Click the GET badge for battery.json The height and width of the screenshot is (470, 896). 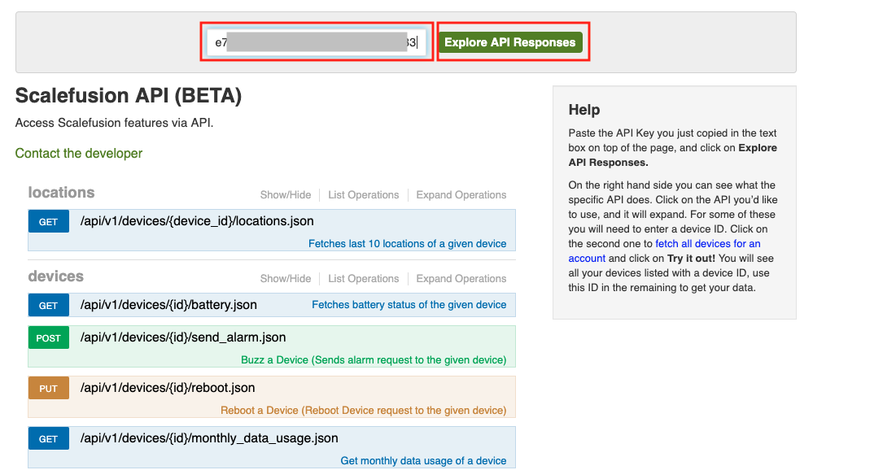point(49,305)
